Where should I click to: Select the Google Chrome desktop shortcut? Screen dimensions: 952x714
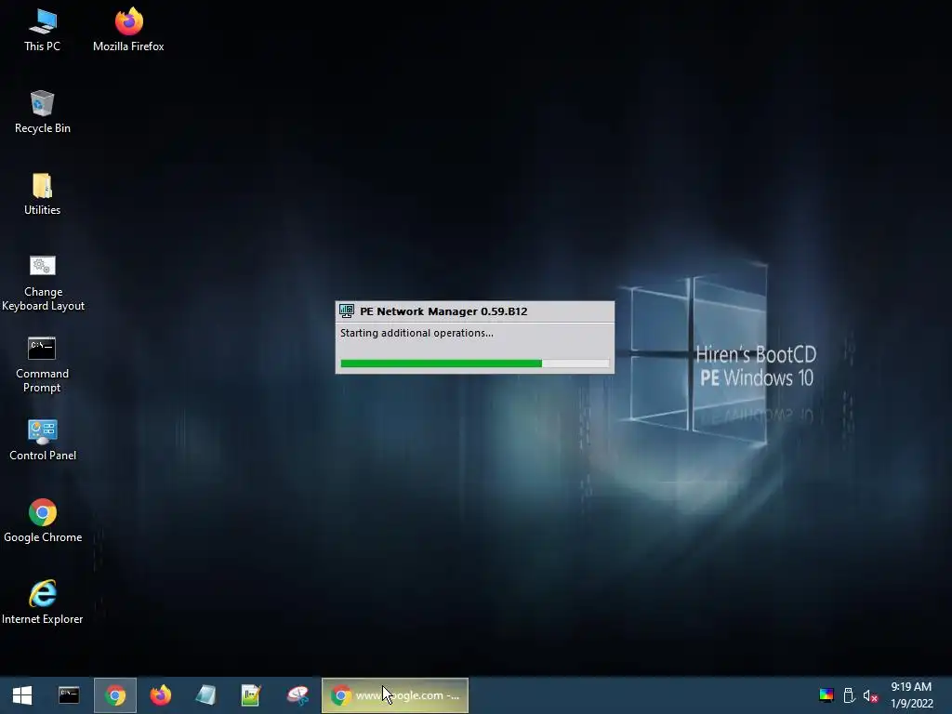(43, 521)
